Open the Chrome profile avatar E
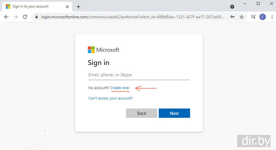This screenshot has height=150, width=276. [263, 17]
